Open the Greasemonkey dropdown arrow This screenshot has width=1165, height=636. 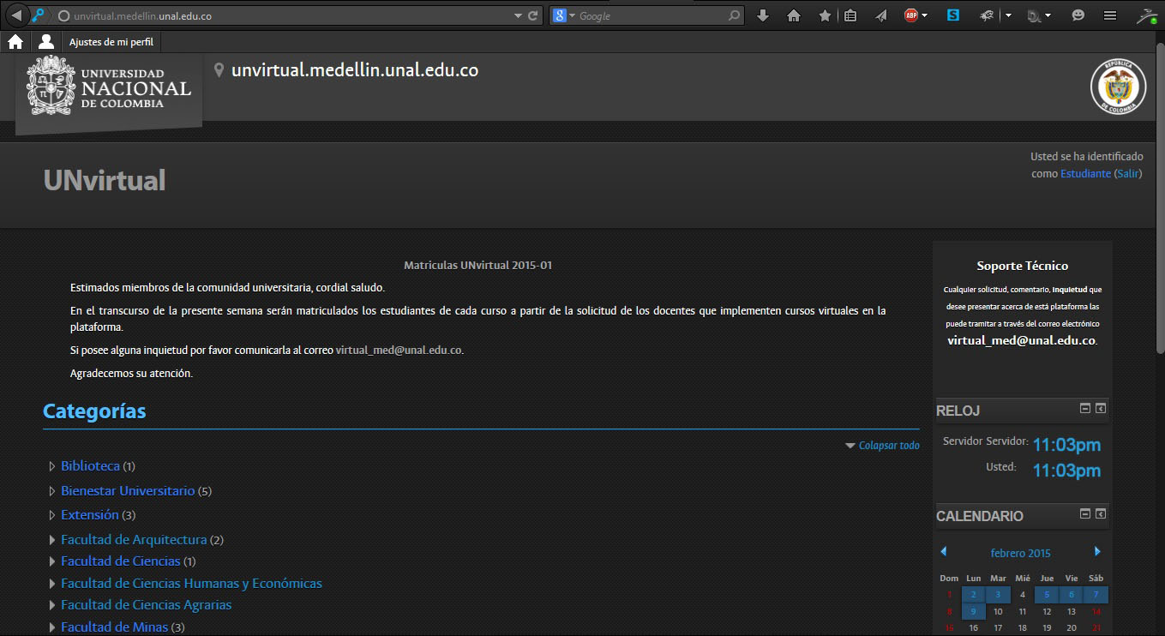point(1009,15)
